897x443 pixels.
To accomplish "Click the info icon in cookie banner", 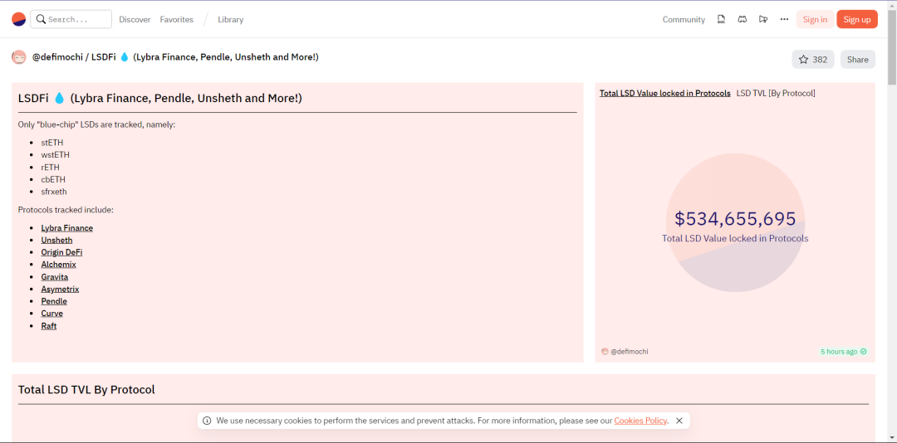I will 207,421.
